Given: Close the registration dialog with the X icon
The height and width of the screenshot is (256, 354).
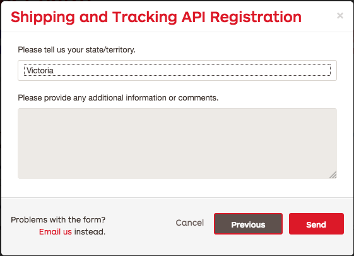Looking at the screenshot, I should click(x=340, y=16).
